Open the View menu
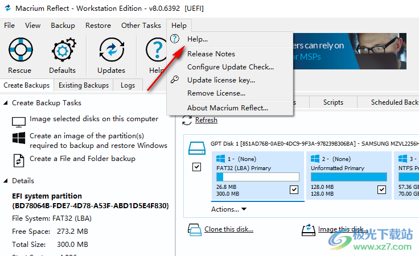Screen dimensions: 419x256 click(x=32, y=26)
